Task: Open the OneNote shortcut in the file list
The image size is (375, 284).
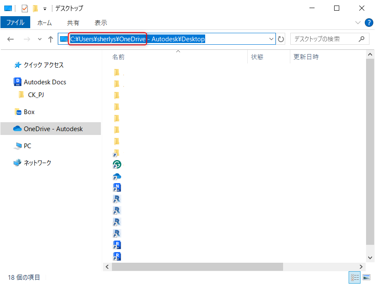Action: pyautogui.click(x=117, y=187)
